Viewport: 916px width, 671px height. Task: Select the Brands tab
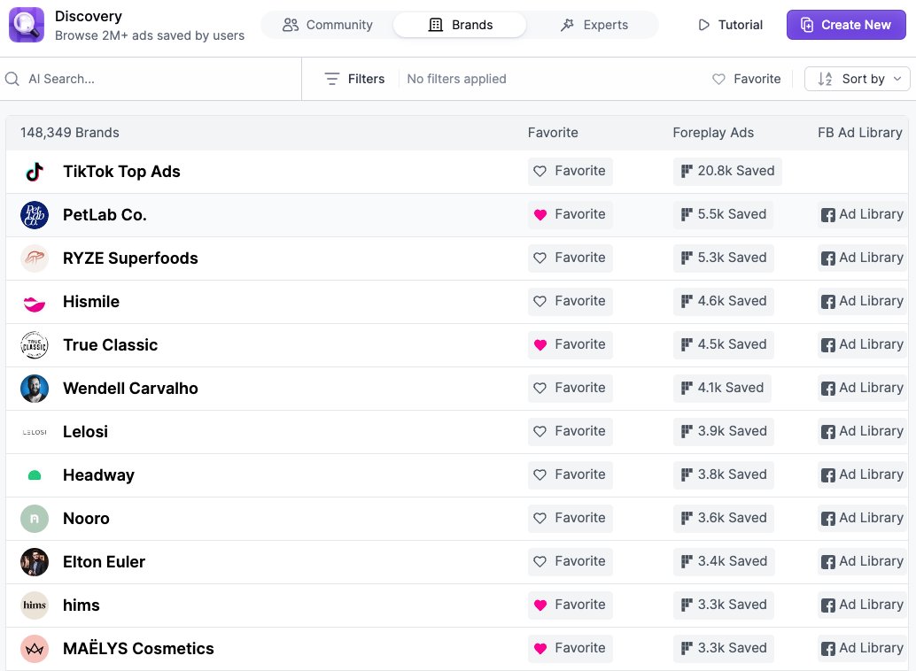point(460,25)
